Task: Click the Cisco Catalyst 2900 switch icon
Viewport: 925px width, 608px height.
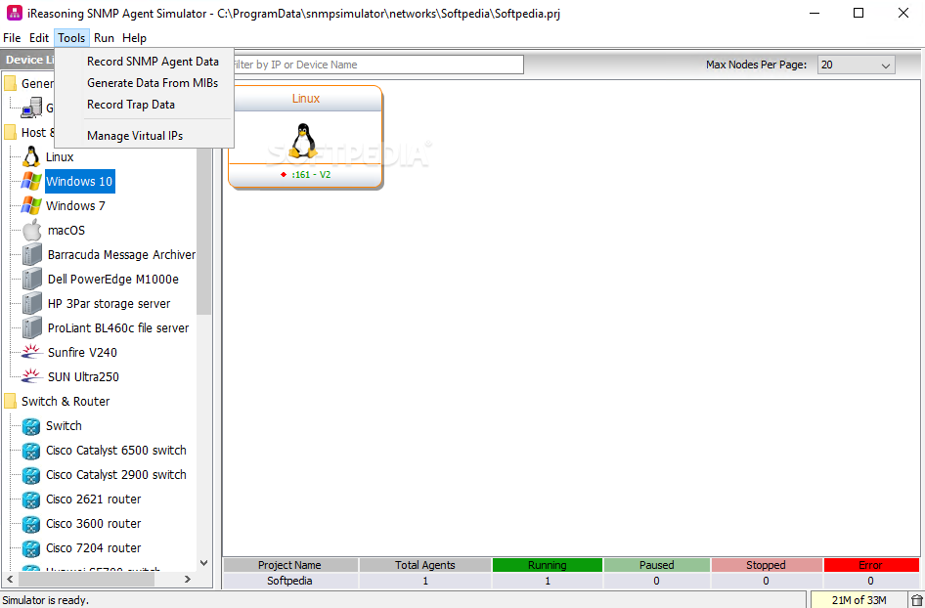Action: 30,475
